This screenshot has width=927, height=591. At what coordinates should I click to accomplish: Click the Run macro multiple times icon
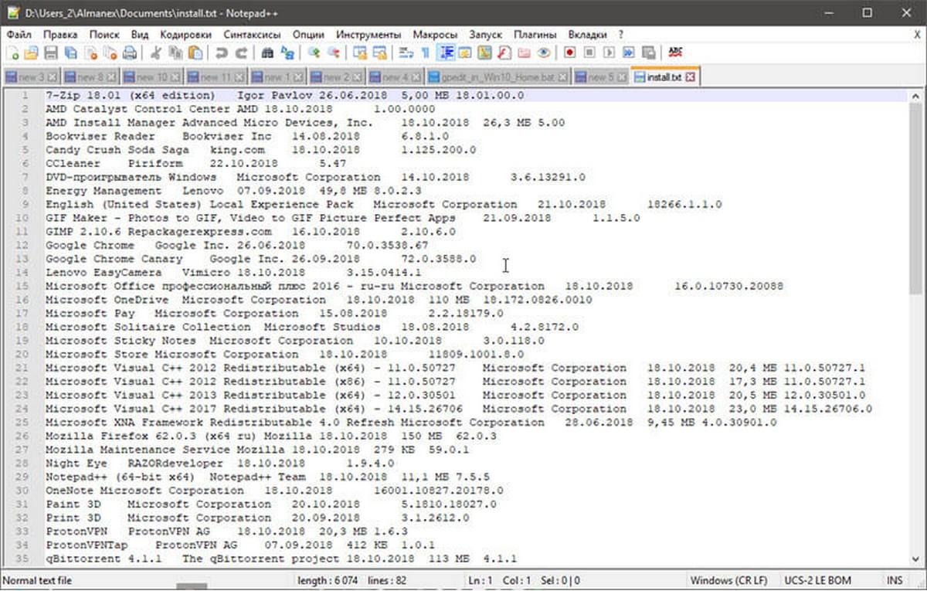click(x=629, y=53)
